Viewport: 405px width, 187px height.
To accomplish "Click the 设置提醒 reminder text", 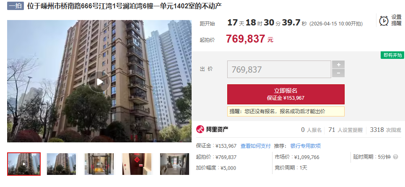I will 396,20.
